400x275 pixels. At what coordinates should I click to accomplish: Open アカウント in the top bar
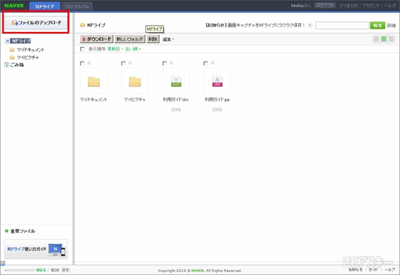tap(371, 5)
